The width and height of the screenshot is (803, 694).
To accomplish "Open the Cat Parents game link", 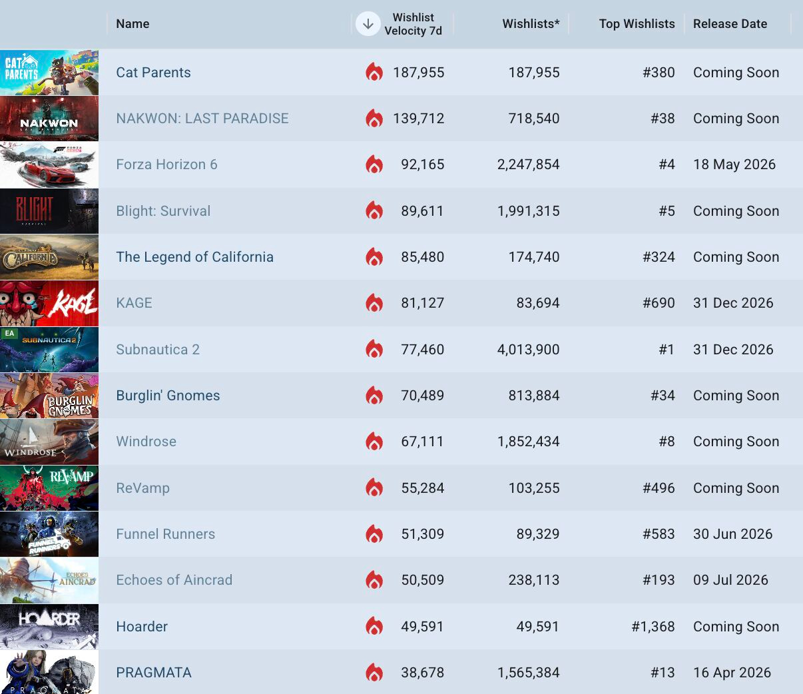I will click(x=153, y=73).
